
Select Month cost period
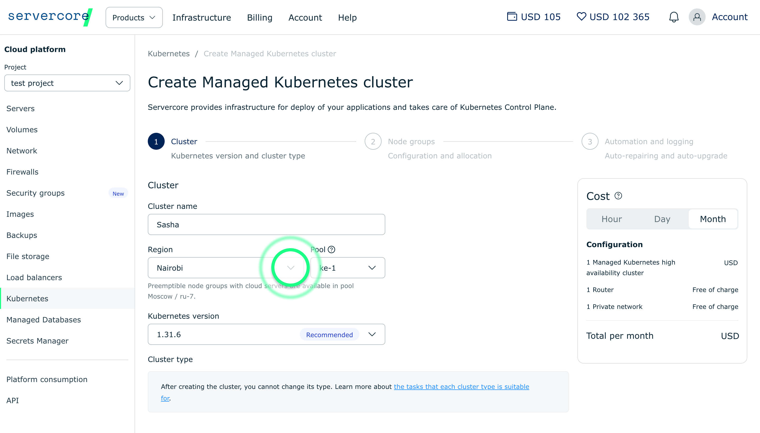click(712, 219)
